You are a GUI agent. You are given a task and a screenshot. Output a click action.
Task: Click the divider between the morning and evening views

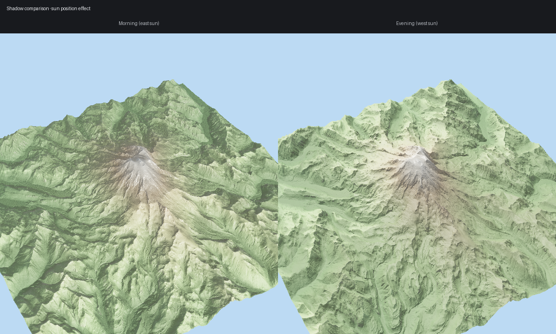(x=278, y=186)
